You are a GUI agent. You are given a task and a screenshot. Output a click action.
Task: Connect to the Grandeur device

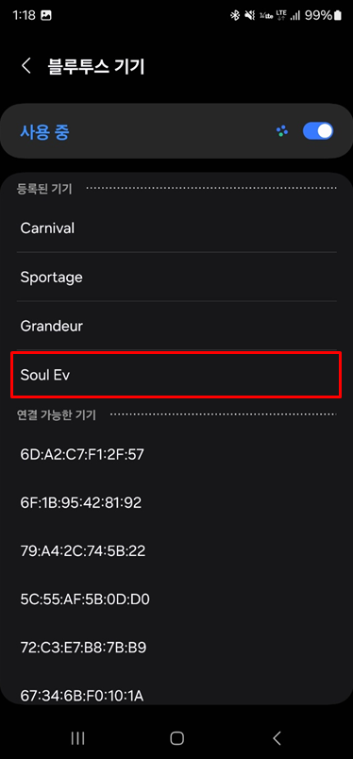tap(176, 326)
